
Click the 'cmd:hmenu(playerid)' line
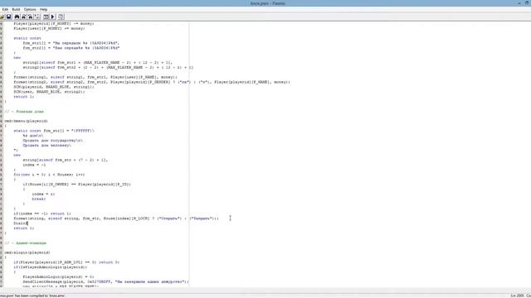pyautogui.click(x=26, y=121)
